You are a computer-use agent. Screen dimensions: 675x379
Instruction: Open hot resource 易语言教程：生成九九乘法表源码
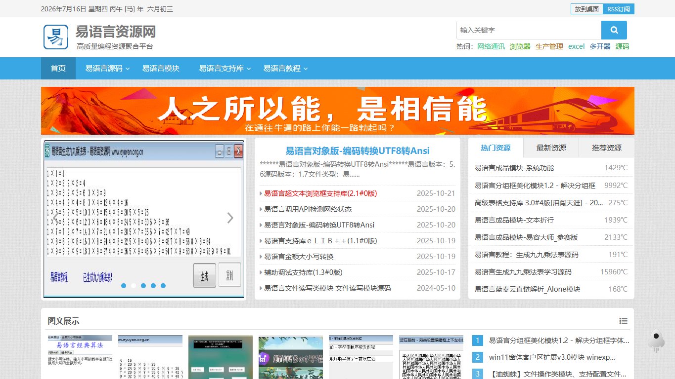pos(526,255)
